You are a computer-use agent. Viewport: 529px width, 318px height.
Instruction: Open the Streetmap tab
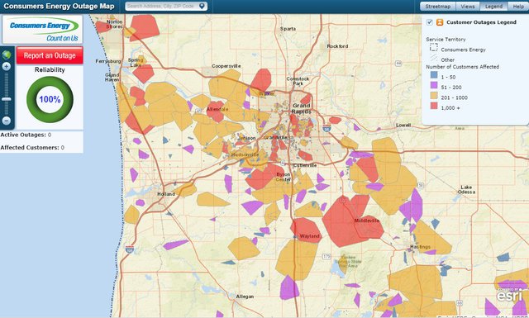pos(437,7)
